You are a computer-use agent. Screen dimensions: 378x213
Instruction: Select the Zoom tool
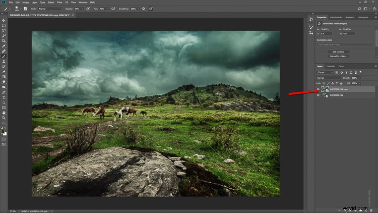pos(4,118)
